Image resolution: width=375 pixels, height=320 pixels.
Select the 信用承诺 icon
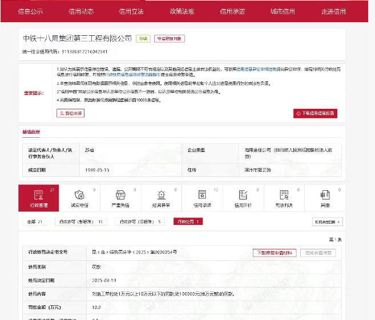point(202,198)
